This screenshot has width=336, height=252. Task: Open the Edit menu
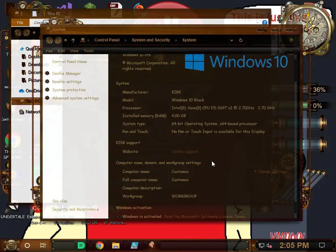pyautogui.click(x=61, y=51)
